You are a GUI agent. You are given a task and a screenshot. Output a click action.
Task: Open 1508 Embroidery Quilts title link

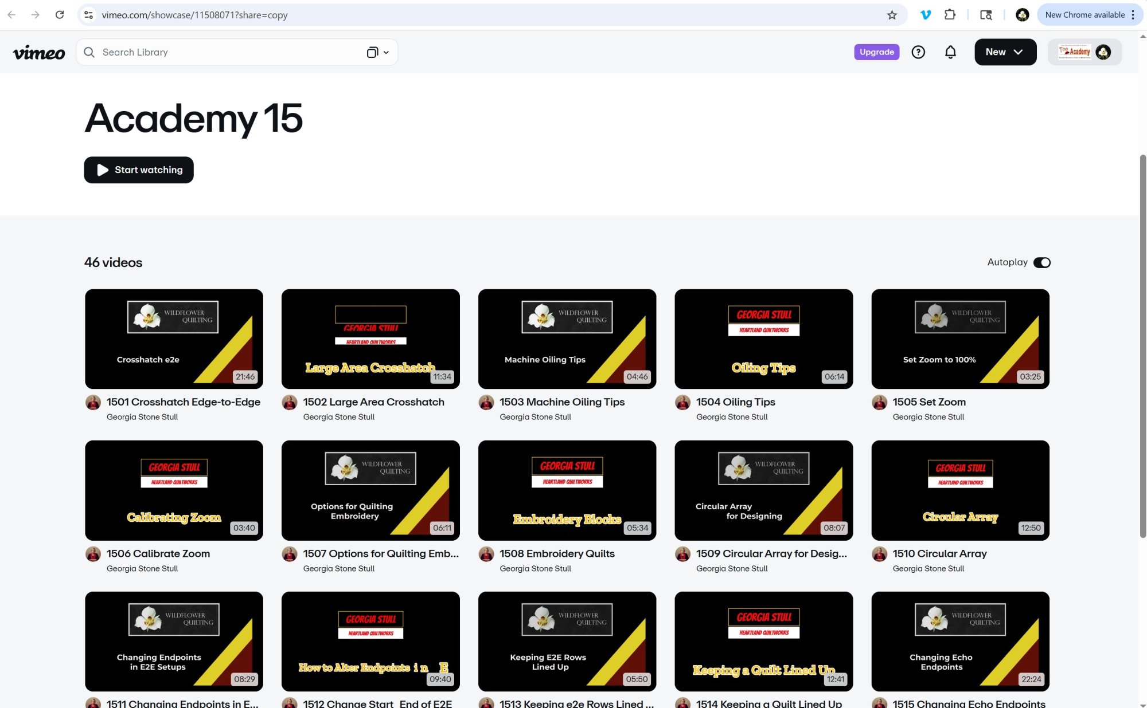click(557, 554)
